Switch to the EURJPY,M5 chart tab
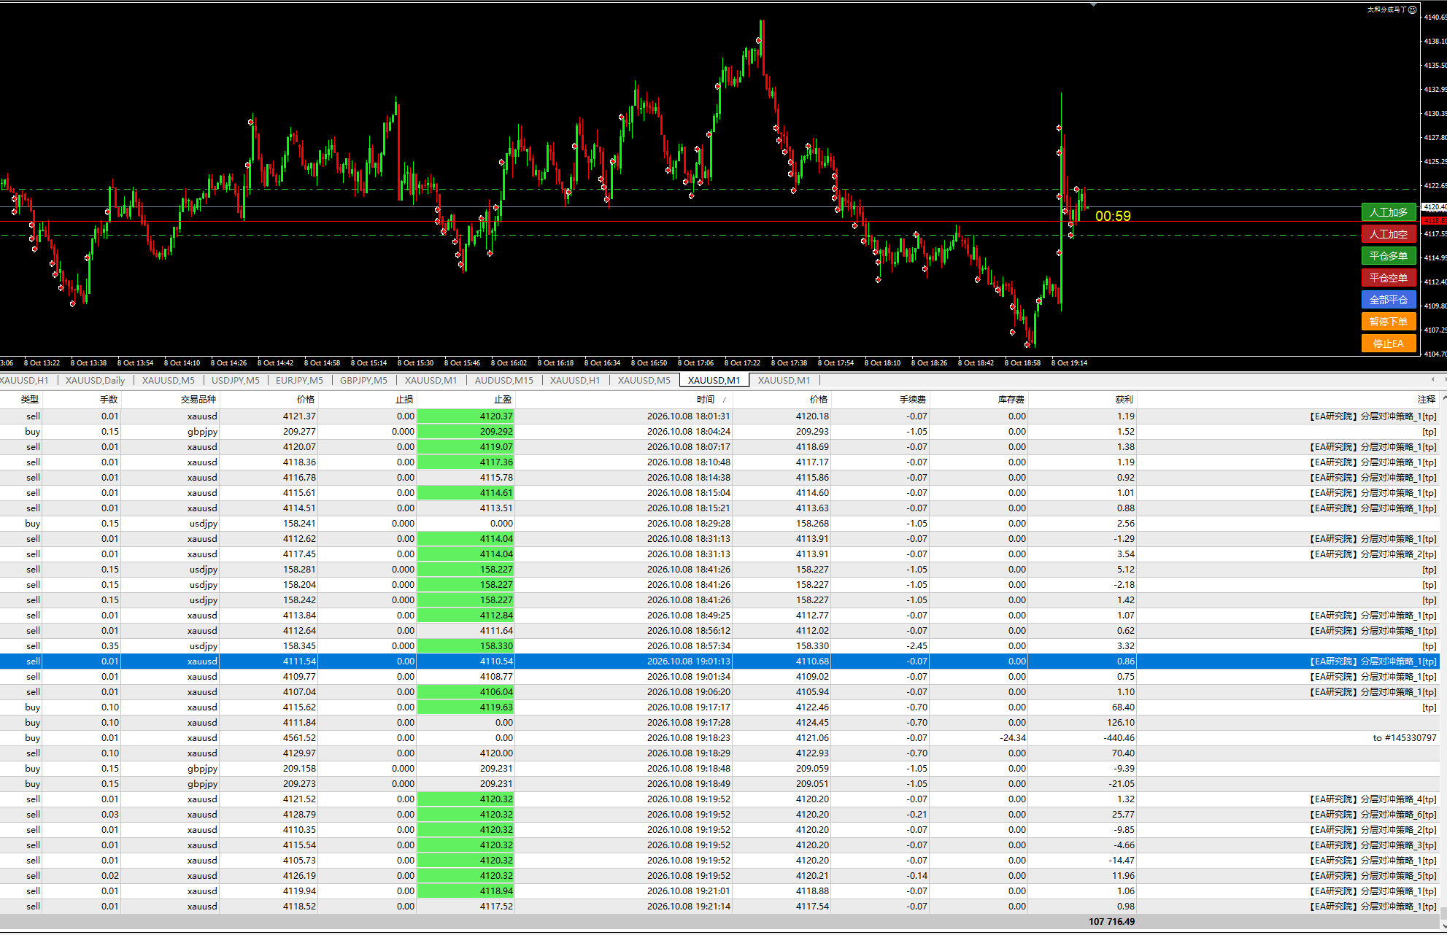Viewport: 1447px width, 935px height. coord(299,380)
